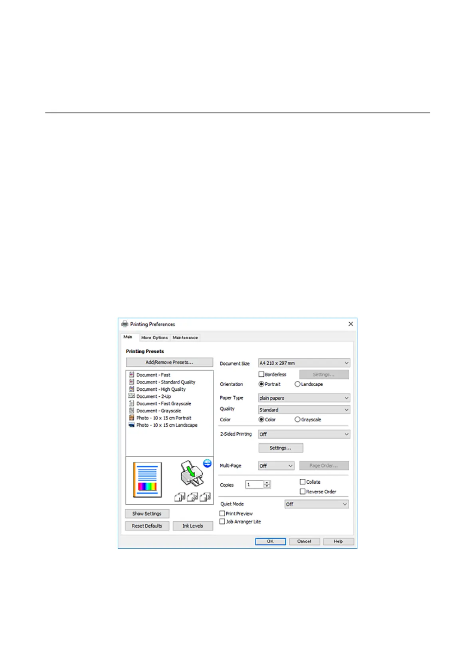Switch to the More Options tab
The image size is (475, 672).
[x=154, y=338]
